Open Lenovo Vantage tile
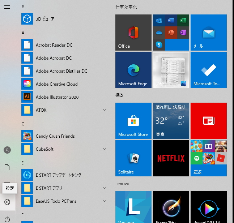Viewport: 234px width, 223px height. 133,207
